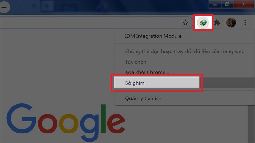Viewport: 255px width, 143px height.
Task: Open 'Tùy chọn' extension options
Action: (x=135, y=62)
